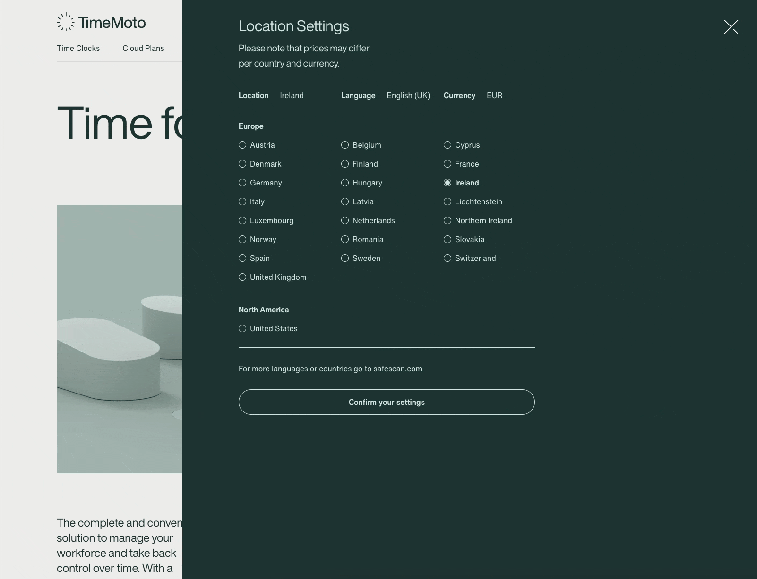Choose France as location
Screen dimensions: 757x579
448,164
